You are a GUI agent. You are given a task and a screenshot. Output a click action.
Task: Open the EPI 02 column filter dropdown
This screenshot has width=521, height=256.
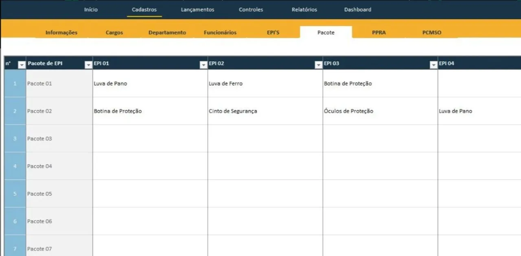point(319,65)
